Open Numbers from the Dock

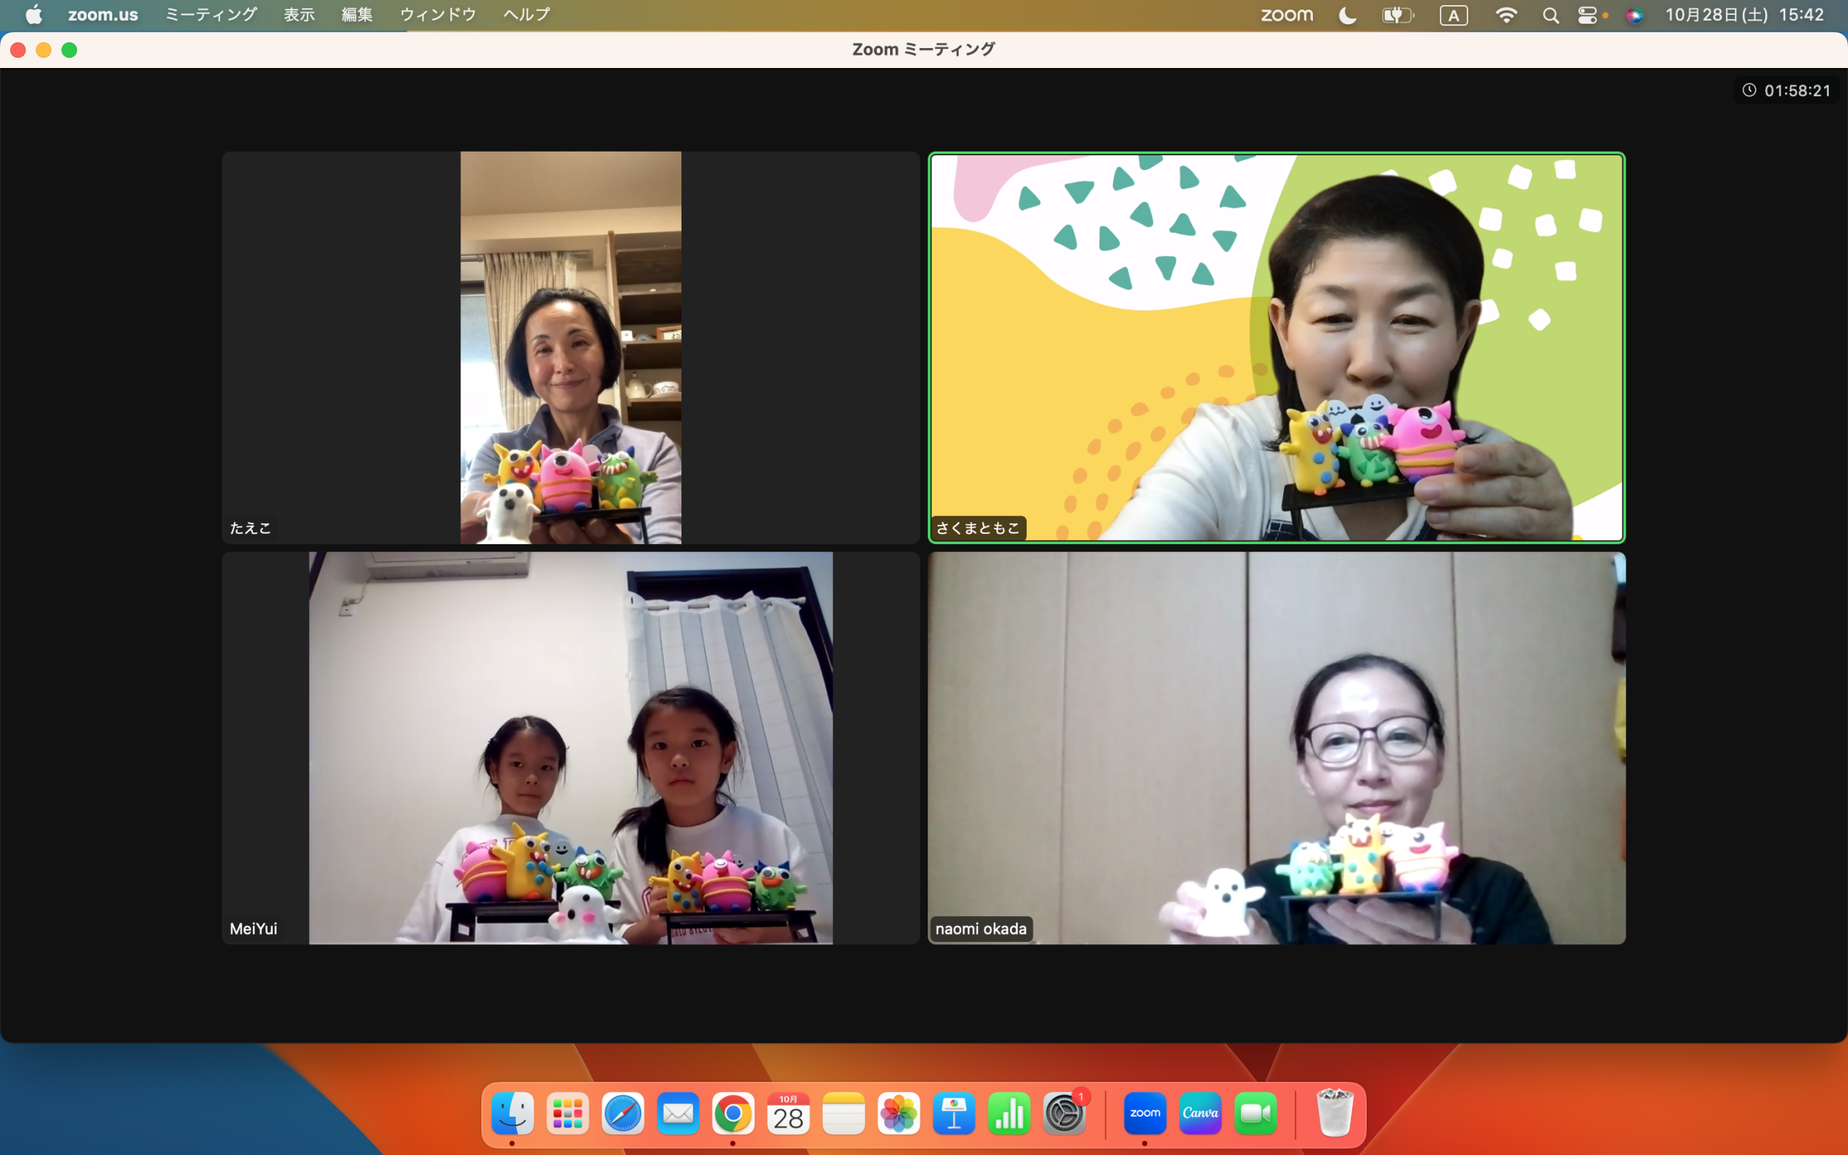tap(1010, 1114)
